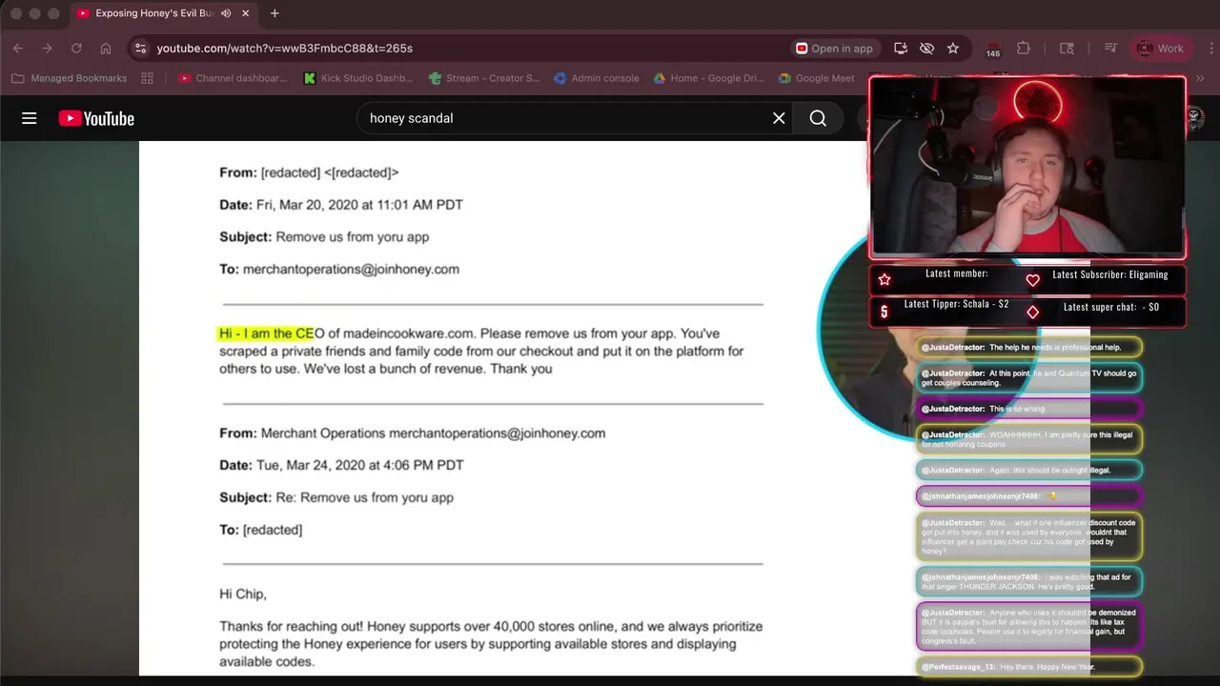Select the Exposing Honey's Evil tab
Viewport: 1220px width, 686px height.
[162, 13]
